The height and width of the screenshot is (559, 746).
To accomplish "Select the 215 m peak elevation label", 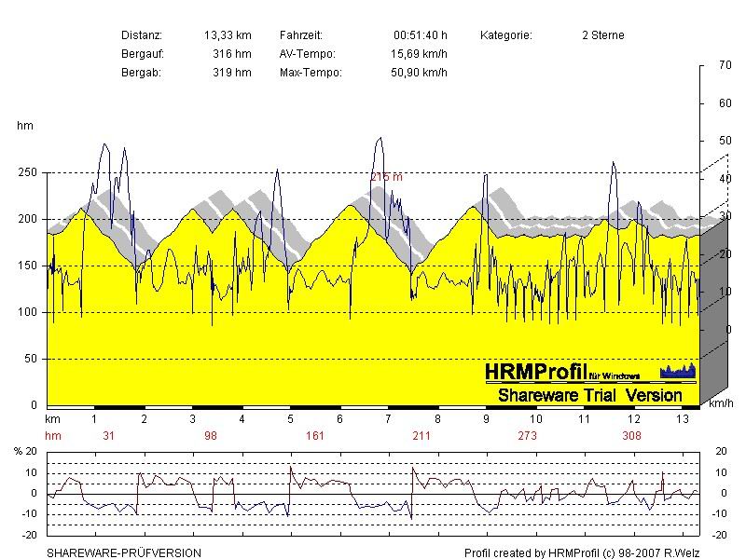I will point(386,176).
